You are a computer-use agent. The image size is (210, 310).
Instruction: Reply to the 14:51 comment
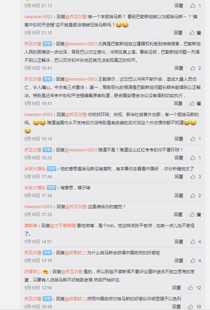tap(179, 242)
